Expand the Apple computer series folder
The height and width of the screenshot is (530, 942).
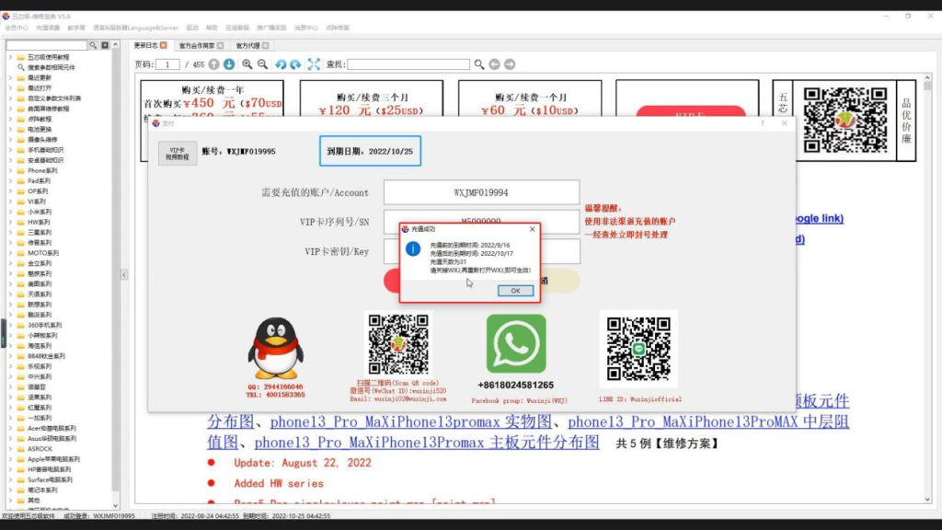point(10,459)
